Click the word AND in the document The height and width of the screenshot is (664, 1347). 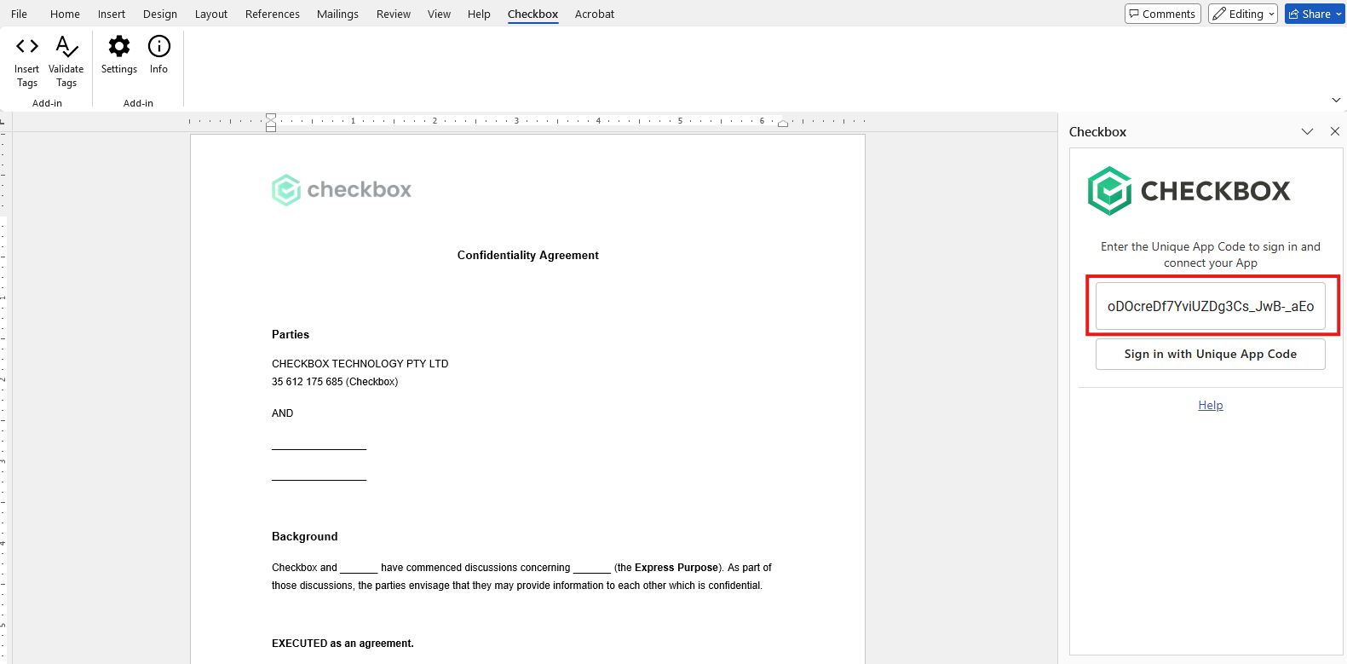coord(283,413)
